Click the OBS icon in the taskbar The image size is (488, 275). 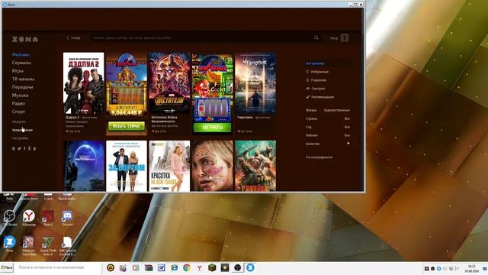pos(237,267)
